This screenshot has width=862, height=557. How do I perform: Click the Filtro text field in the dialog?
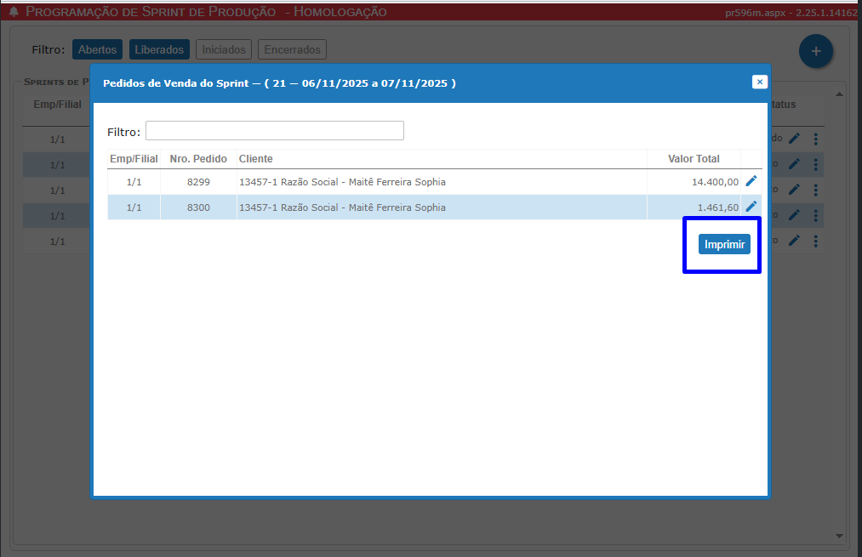click(274, 131)
